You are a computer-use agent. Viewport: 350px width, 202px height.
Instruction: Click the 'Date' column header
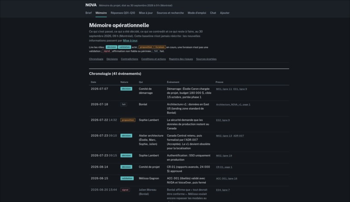93,82
